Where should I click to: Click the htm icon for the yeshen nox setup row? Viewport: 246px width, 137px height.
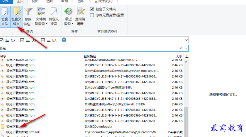tap(2, 71)
